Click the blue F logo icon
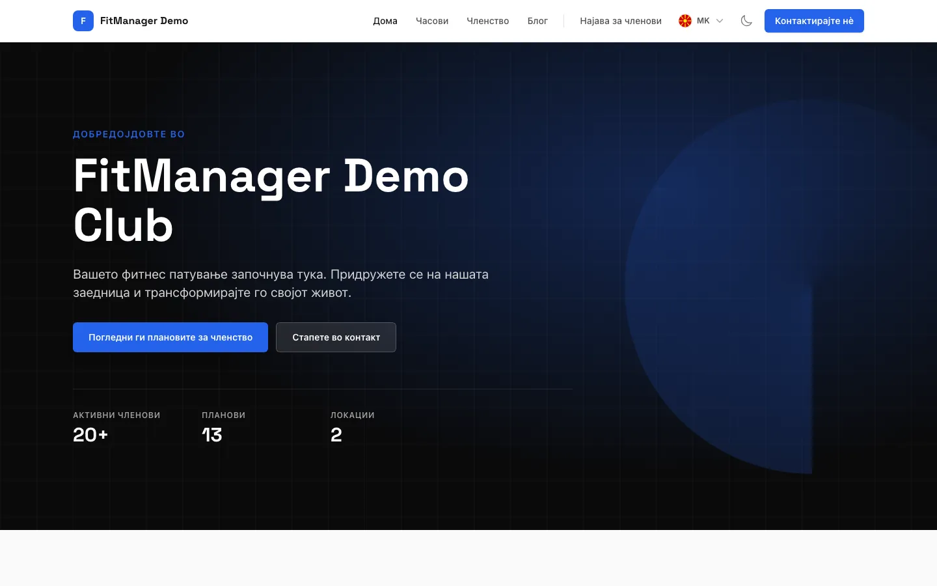The height and width of the screenshot is (586, 937). click(x=83, y=21)
